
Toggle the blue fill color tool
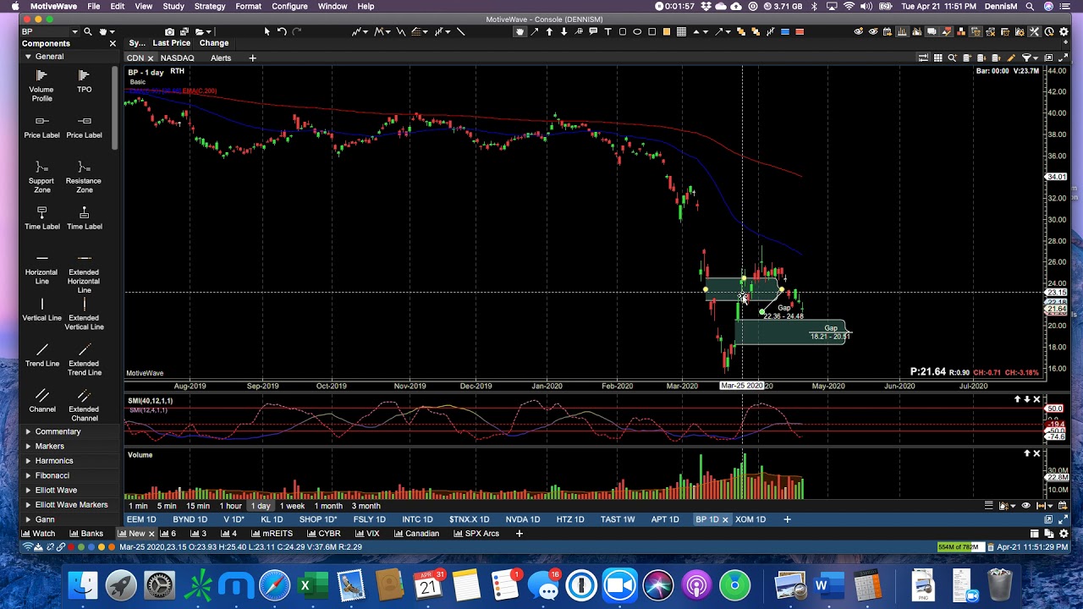click(x=785, y=31)
